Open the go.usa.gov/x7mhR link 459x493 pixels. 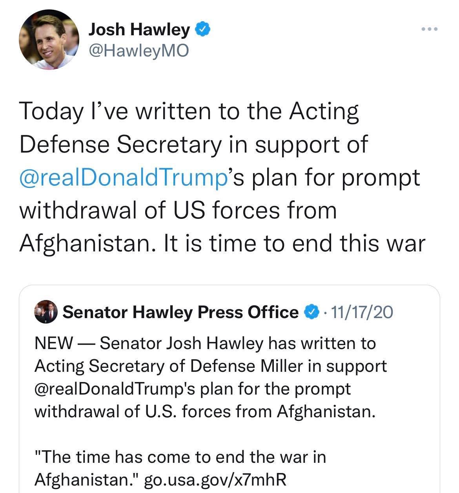(x=215, y=479)
